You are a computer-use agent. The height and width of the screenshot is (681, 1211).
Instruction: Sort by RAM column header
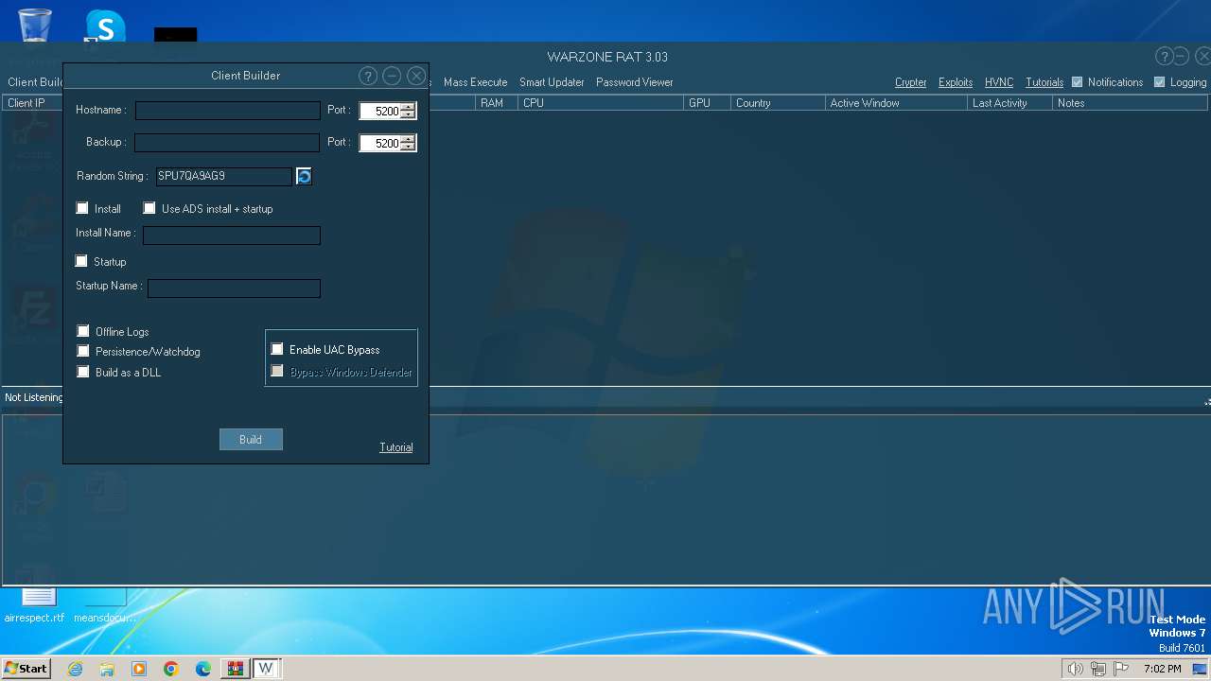[497, 103]
